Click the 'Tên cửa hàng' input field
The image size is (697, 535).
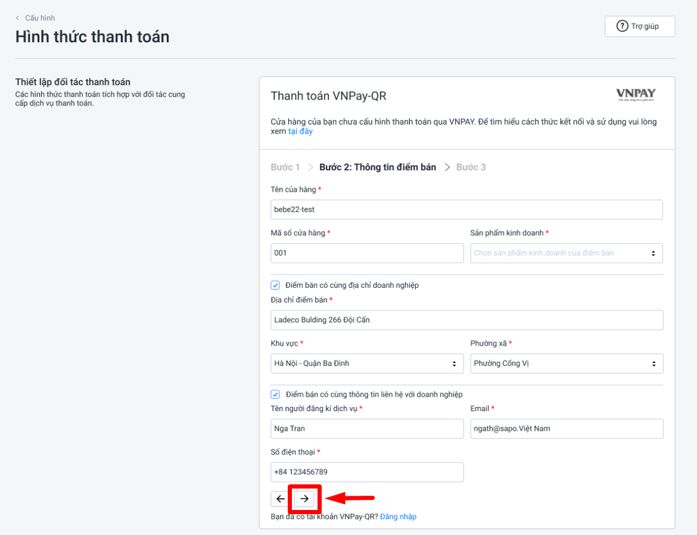pos(466,210)
